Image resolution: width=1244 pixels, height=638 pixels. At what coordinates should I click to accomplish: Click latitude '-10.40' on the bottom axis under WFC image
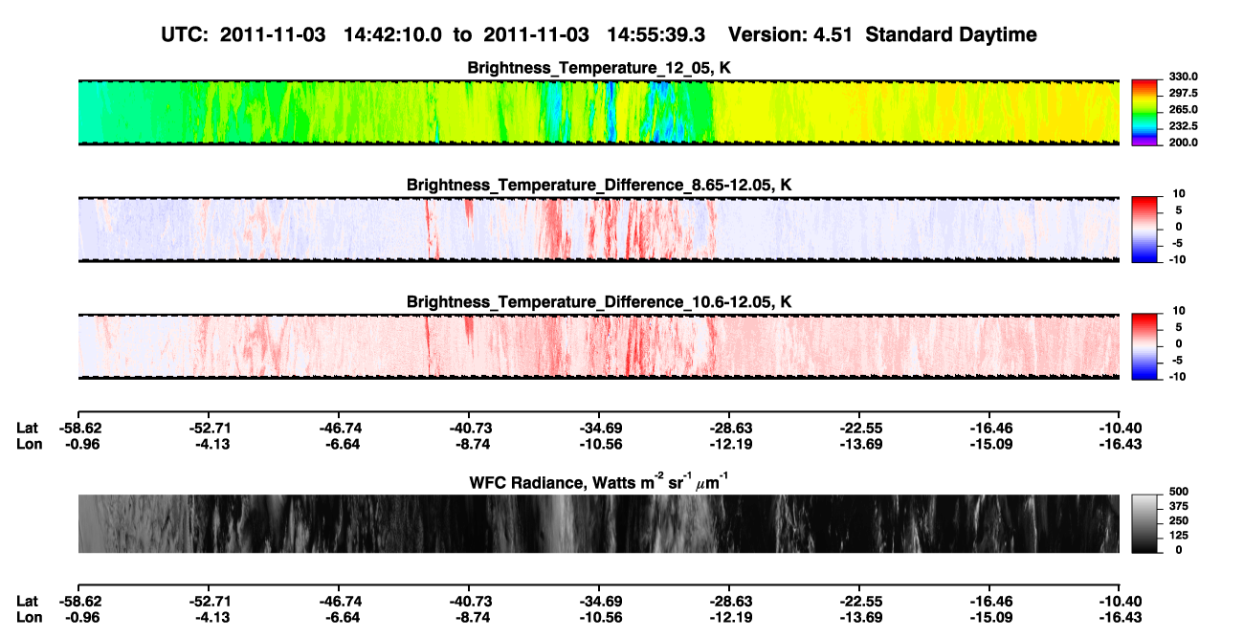1120,602
